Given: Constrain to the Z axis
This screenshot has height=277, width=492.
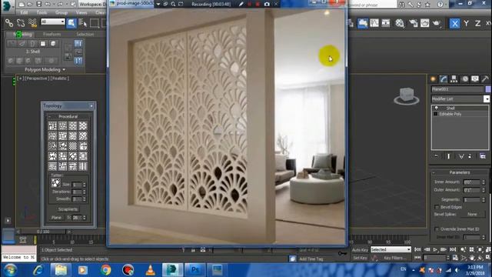Looking at the screenshot, I should 477,23.
